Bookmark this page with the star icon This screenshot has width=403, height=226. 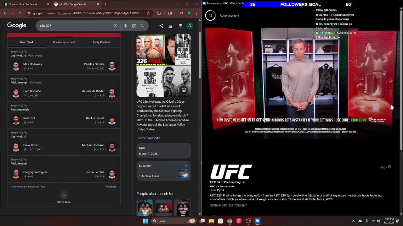pyautogui.click(x=148, y=13)
